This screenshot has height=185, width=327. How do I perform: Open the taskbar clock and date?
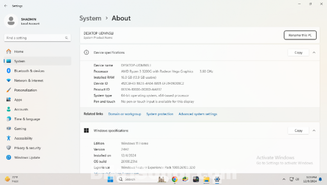pos(310,179)
